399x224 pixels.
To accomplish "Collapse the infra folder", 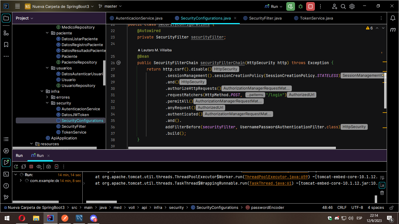I will 42,91.
